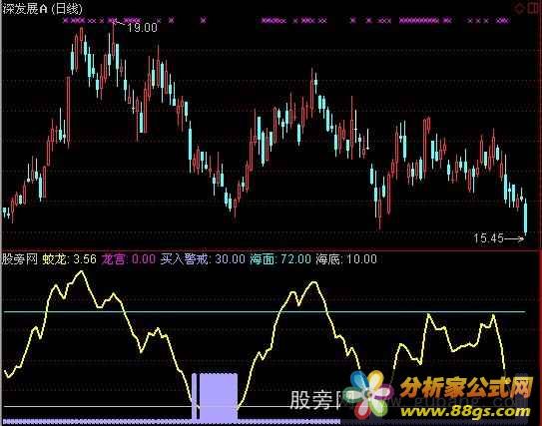Click the last candlestick near the 15.45 arrow
Image resolution: width=542 pixels, height=426 pixels.
(x=525, y=216)
